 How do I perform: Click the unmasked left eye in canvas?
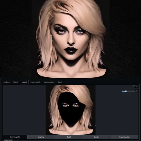(65, 105)
